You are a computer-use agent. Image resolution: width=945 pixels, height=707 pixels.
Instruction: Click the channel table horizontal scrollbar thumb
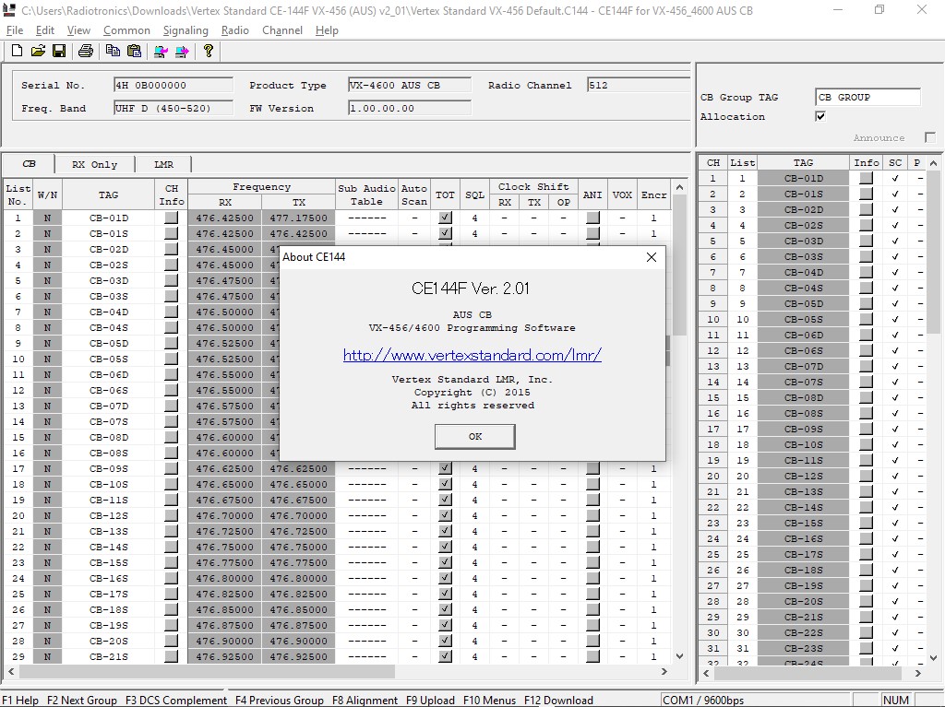pos(207,671)
